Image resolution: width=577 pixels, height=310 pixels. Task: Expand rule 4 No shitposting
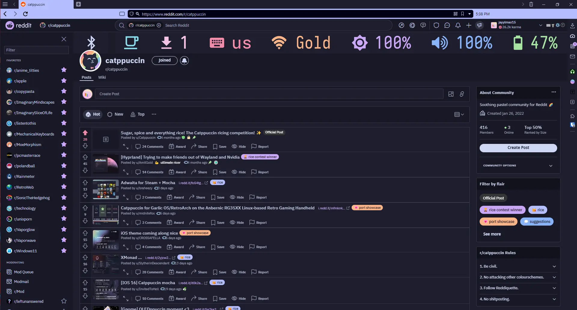point(518,299)
